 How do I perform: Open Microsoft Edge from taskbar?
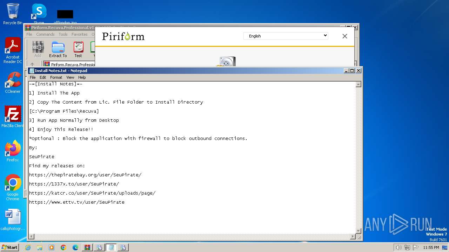(75, 247)
